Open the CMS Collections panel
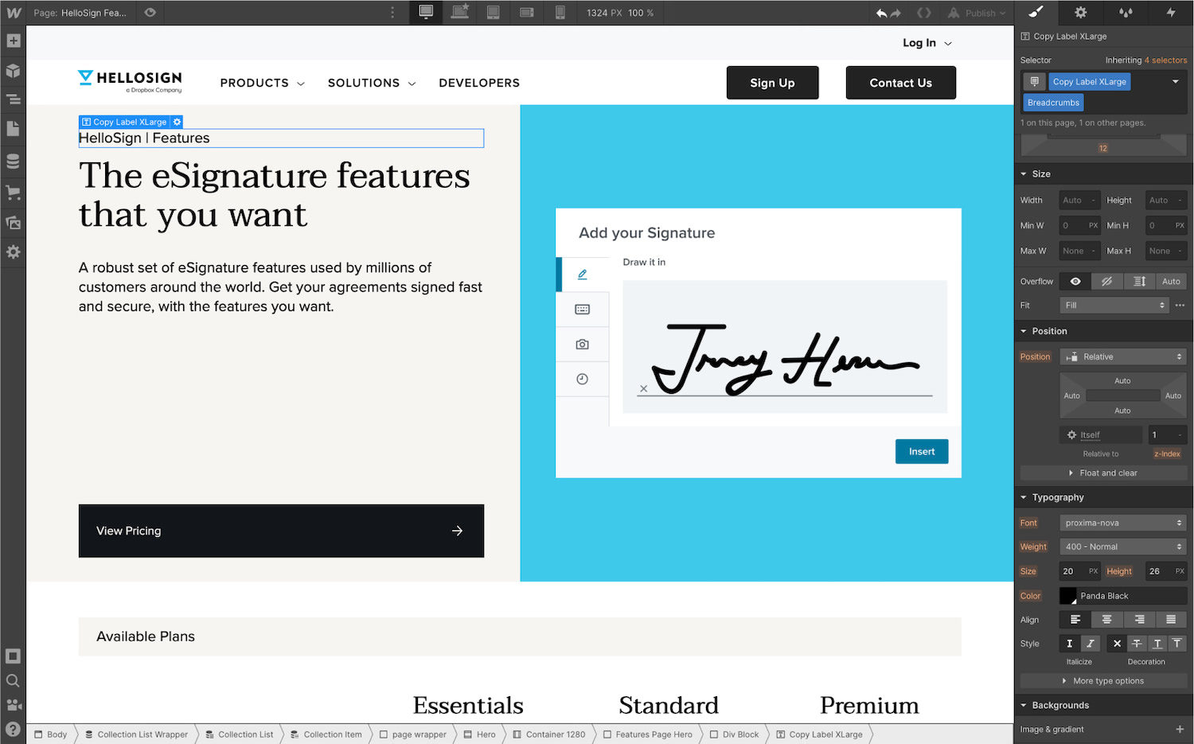1194x744 pixels. click(x=14, y=162)
